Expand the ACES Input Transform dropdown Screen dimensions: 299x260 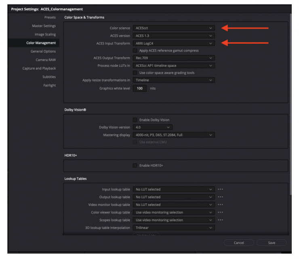pos(174,43)
